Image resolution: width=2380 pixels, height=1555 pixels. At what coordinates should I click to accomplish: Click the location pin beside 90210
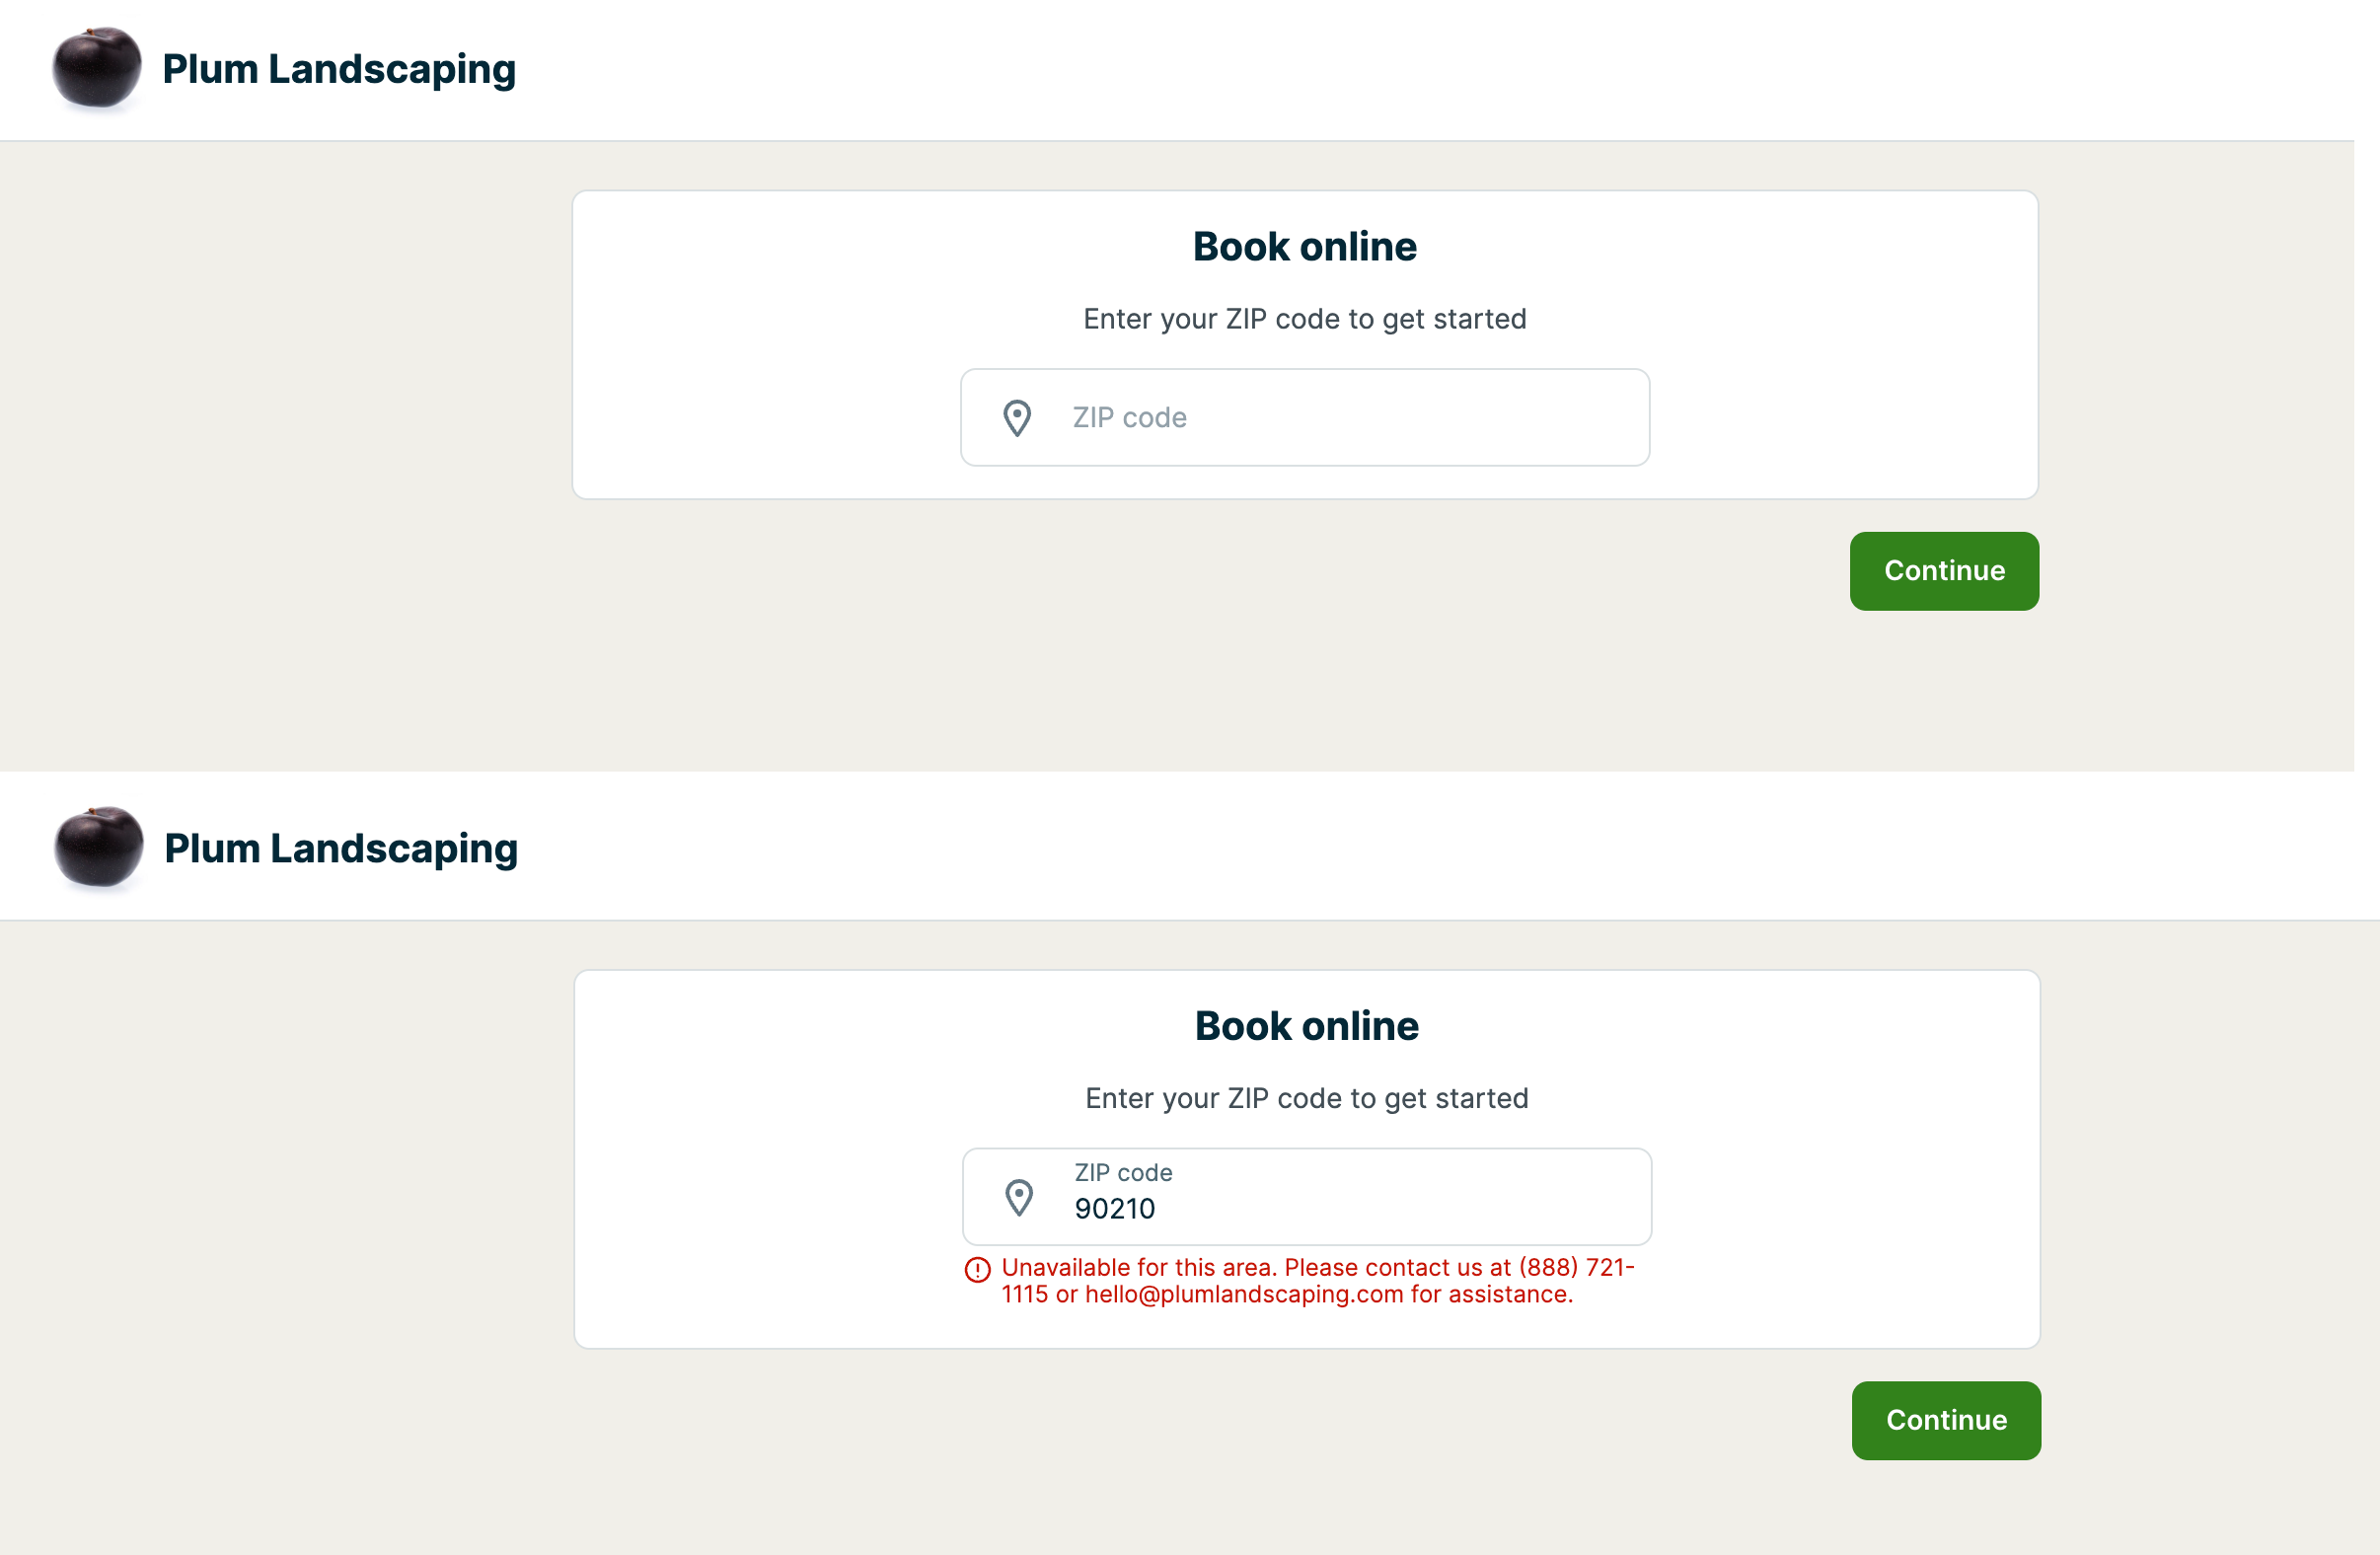(x=1019, y=1197)
